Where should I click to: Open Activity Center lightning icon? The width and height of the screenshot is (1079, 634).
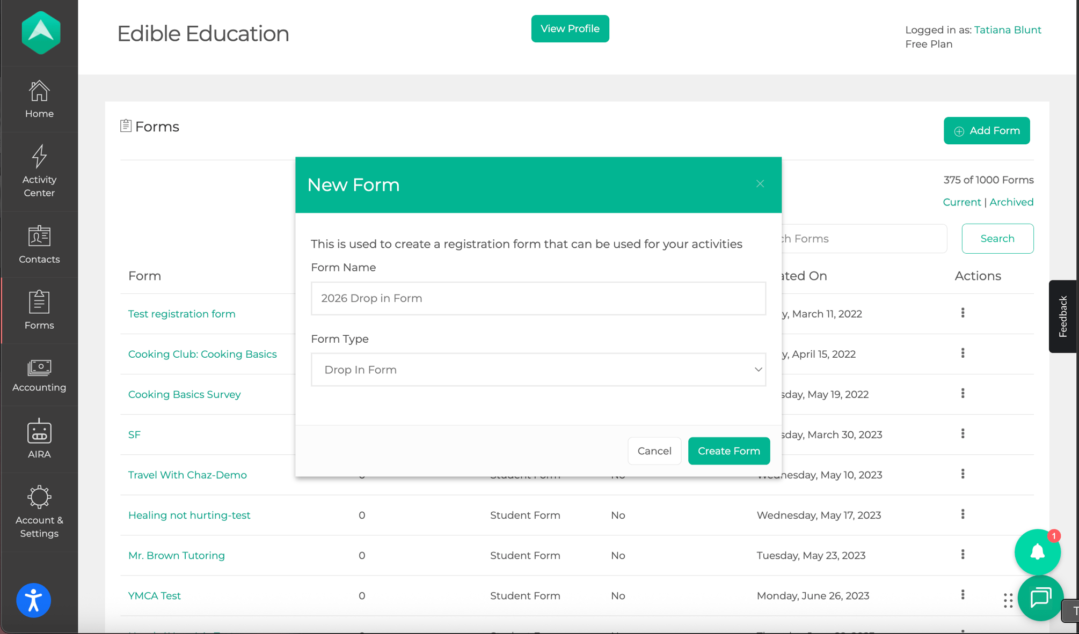coord(39,171)
